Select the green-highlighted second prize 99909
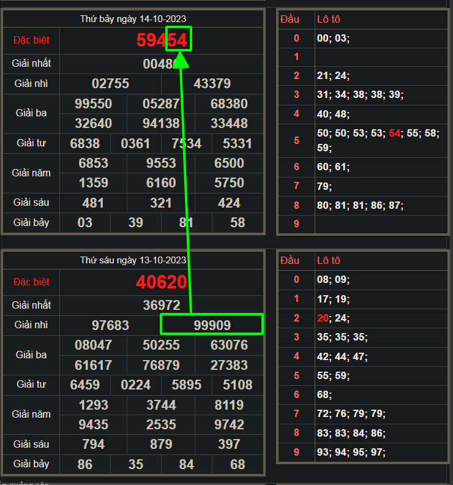 coord(212,325)
